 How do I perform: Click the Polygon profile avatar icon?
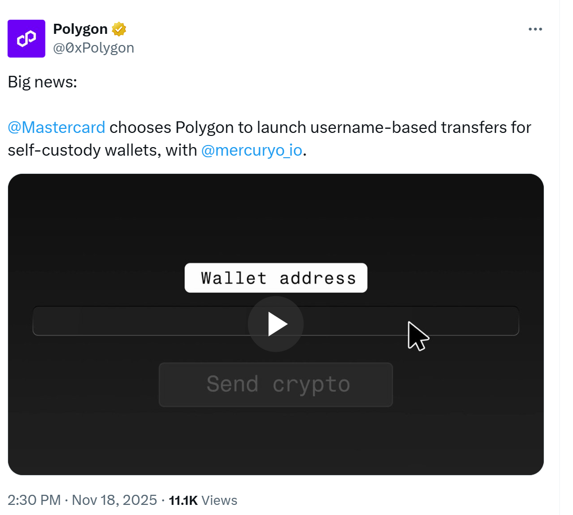(x=26, y=38)
